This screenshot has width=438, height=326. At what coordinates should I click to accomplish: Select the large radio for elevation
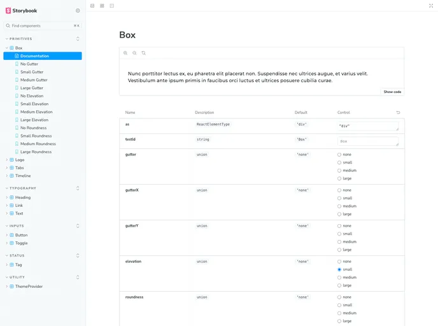coord(339,285)
